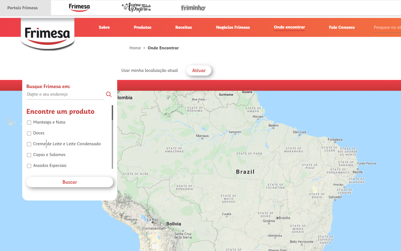Click the magnifying glass search icon
The image size is (401, 251).
(109, 94)
